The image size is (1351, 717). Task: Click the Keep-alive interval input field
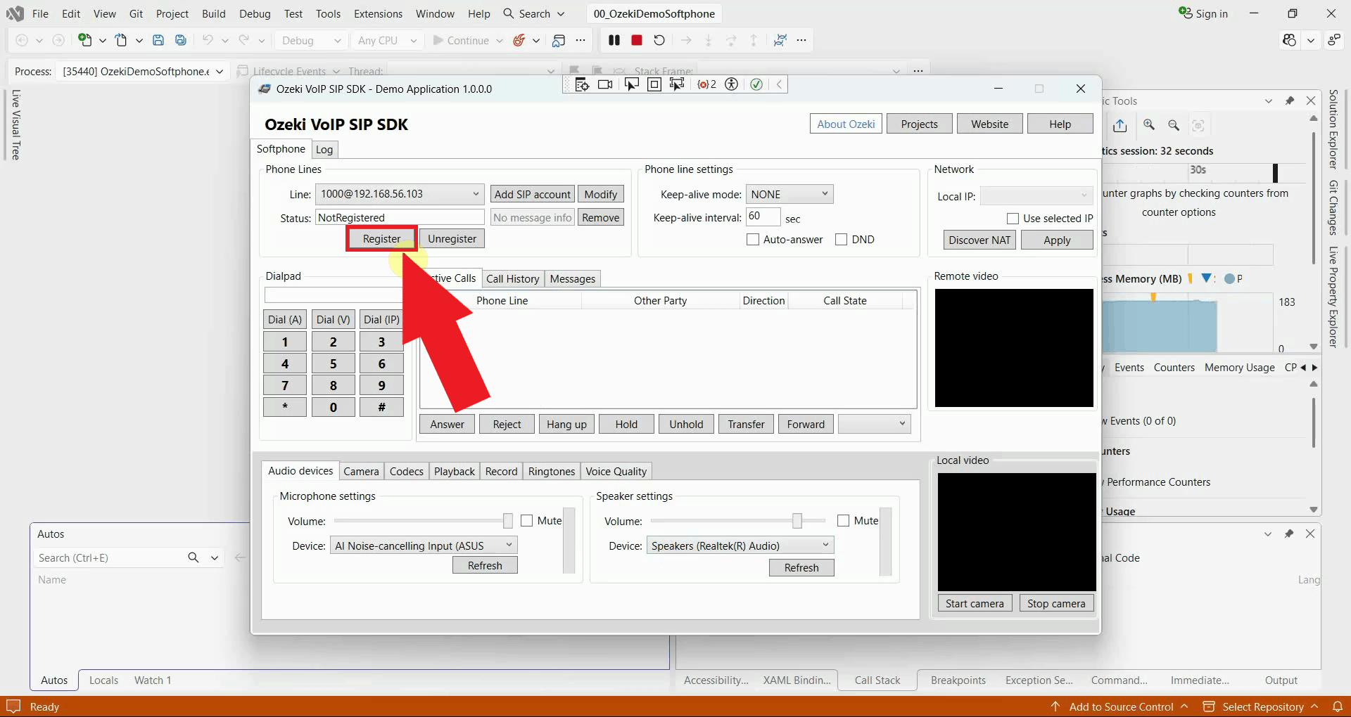(763, 217)
